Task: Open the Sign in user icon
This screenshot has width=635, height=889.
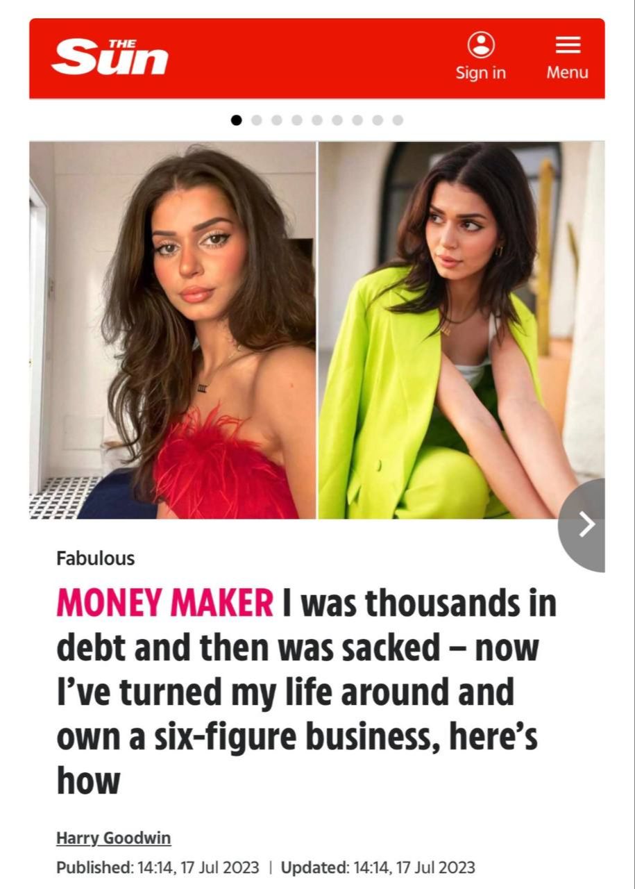Action: click(481, 44)
